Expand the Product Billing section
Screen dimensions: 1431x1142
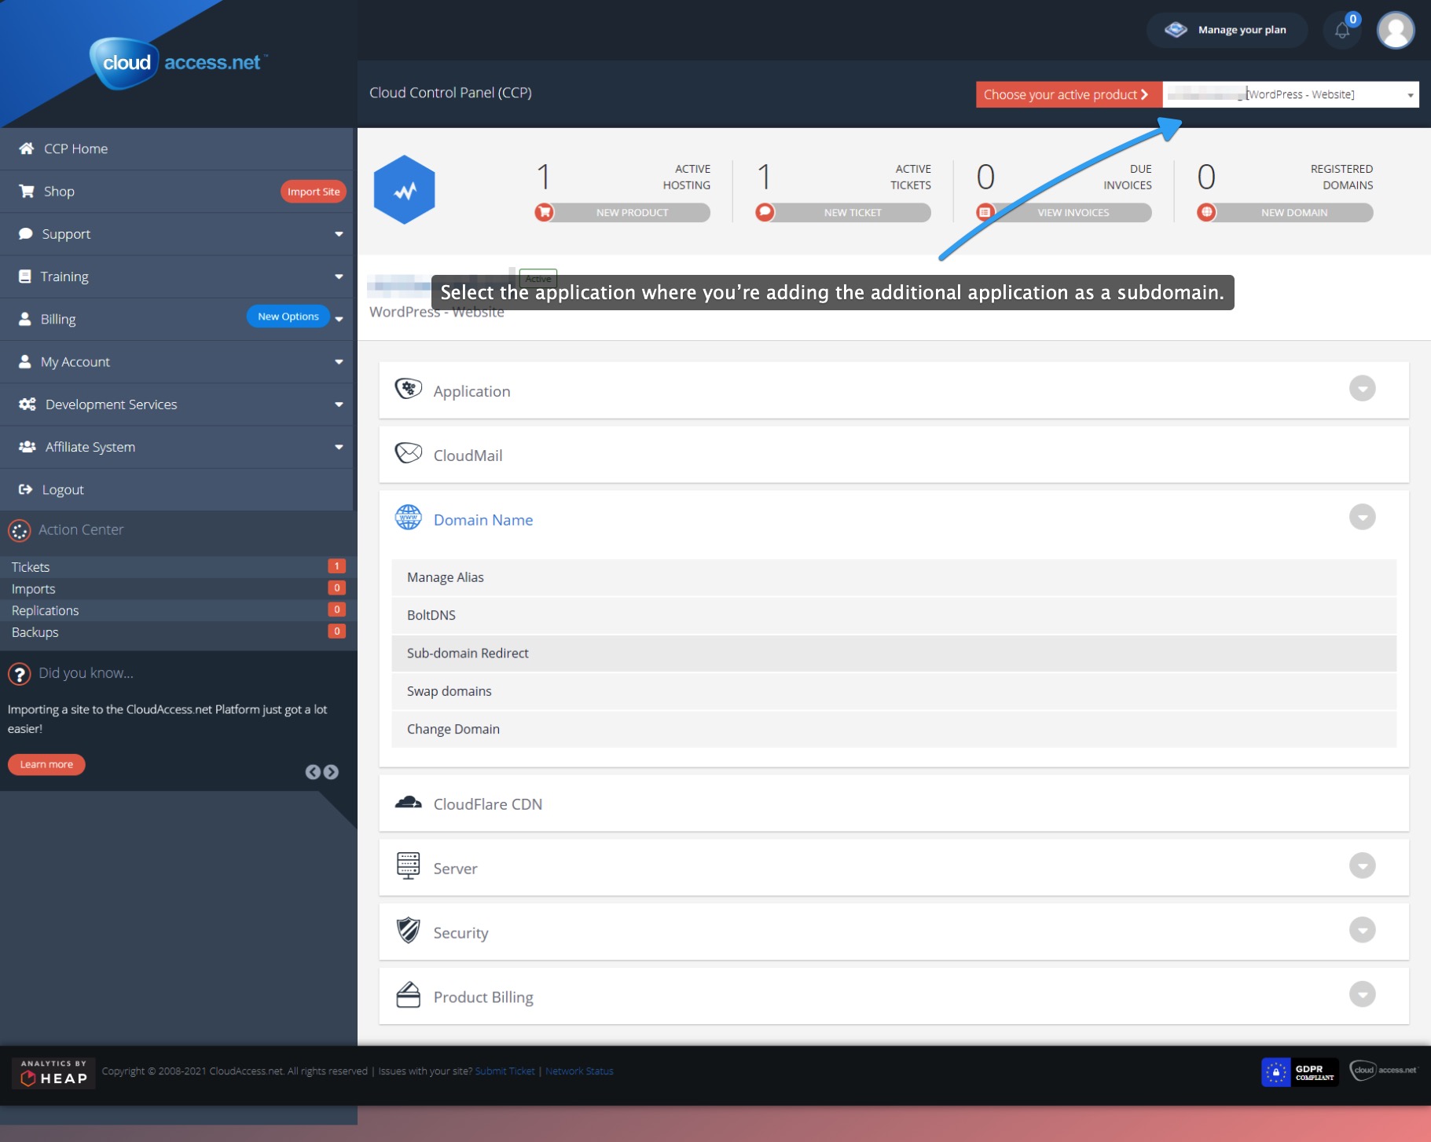pos(1362,994)
